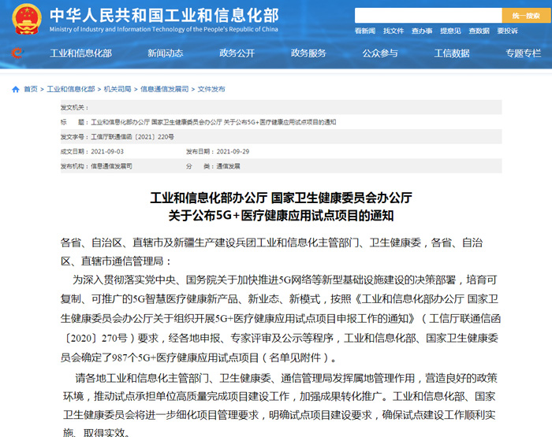Open the 看新闻 quick link
Viewport: 552px width, 437px height.
365,31
